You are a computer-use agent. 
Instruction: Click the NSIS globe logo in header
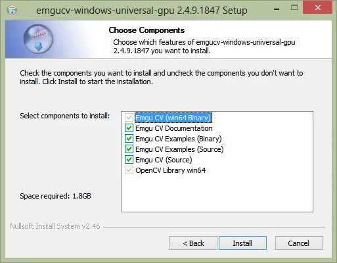tap(38, 39)
